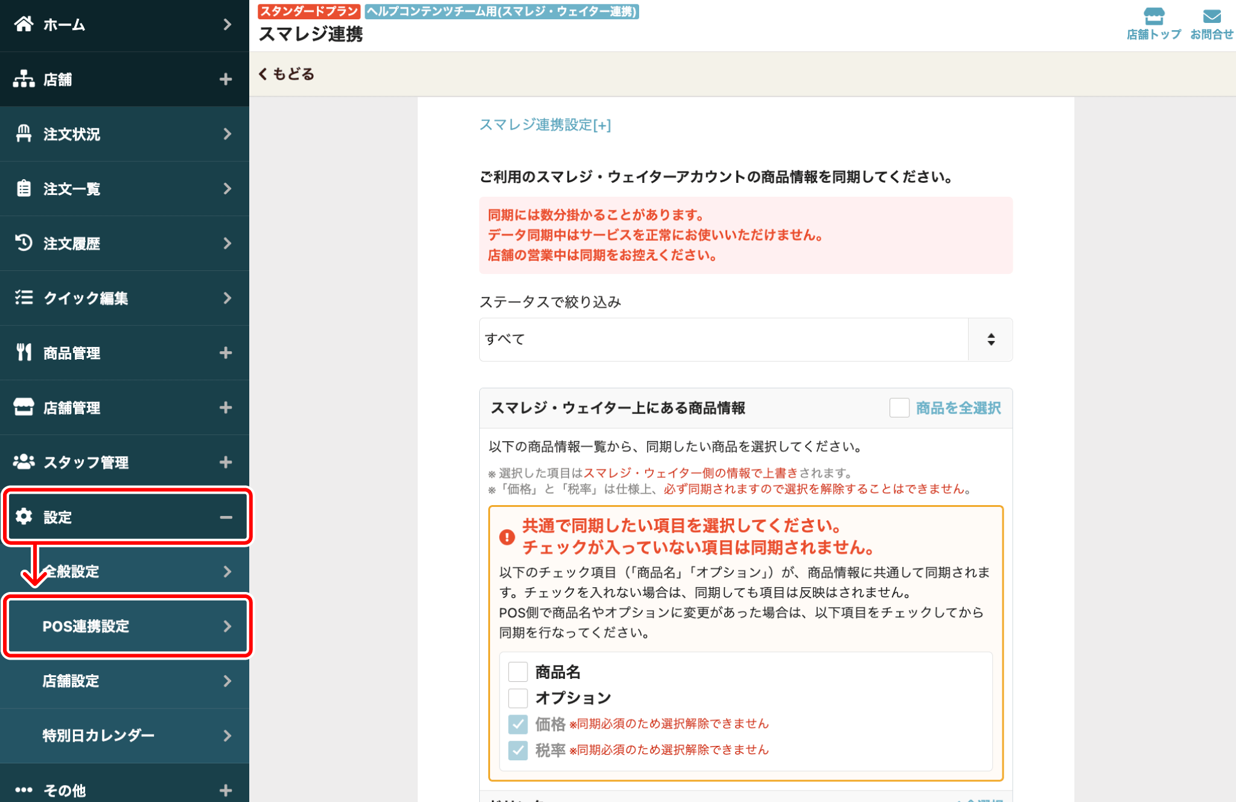
Task: Click the red sync warning notice box
Action: (x=746, y=235)
